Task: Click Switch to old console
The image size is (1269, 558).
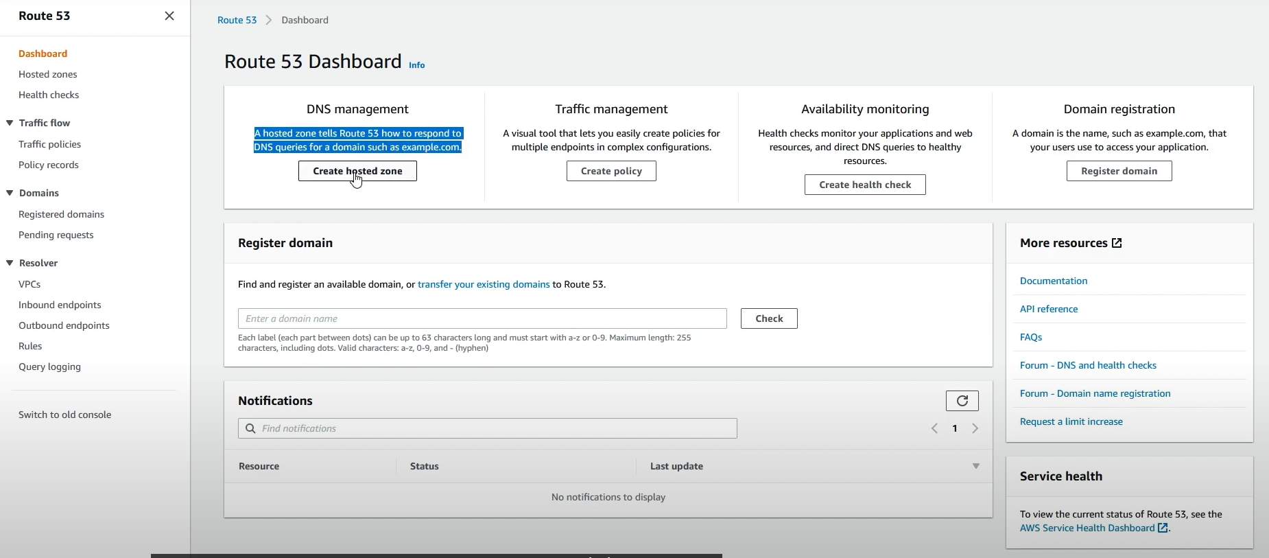Action: (x=65, y=415)
